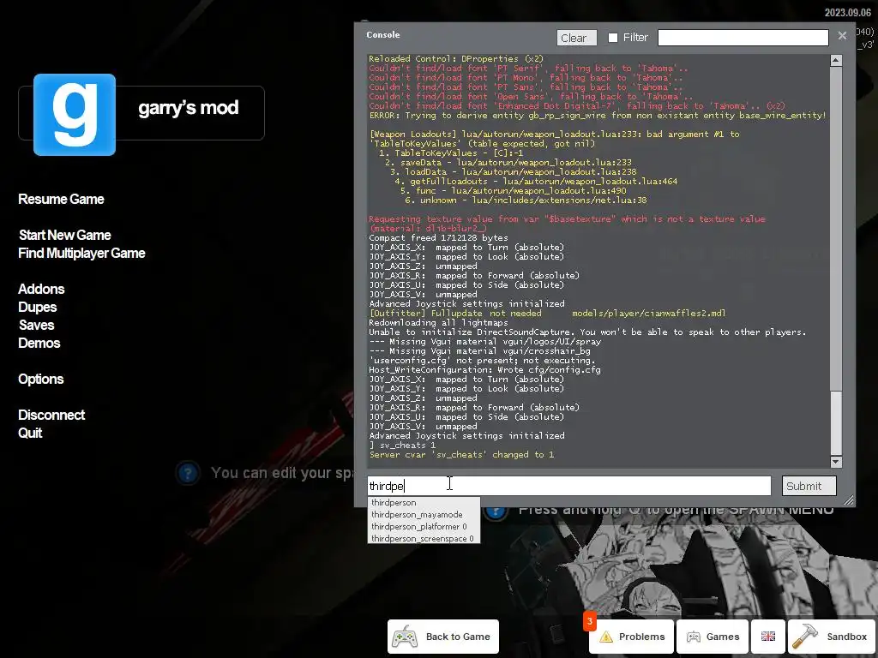Open the language selector with the UK flag
The width and height of the screenshot is (878, 658).
pyautogui.click(x=768, y=637)
